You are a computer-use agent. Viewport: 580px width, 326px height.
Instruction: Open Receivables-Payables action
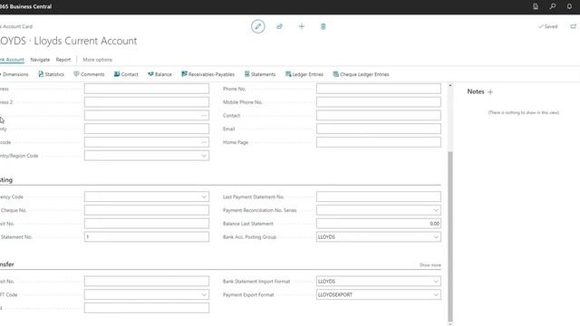point(208,74)
